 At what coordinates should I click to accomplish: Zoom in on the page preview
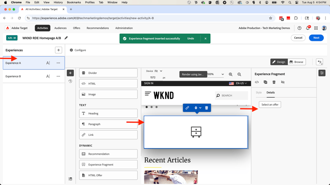coord(231,74)
